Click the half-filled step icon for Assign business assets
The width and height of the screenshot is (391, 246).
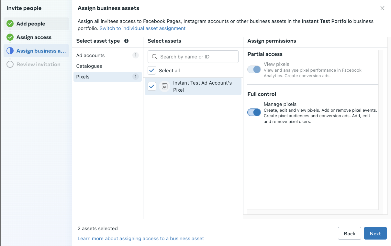[x=10, y=51]
